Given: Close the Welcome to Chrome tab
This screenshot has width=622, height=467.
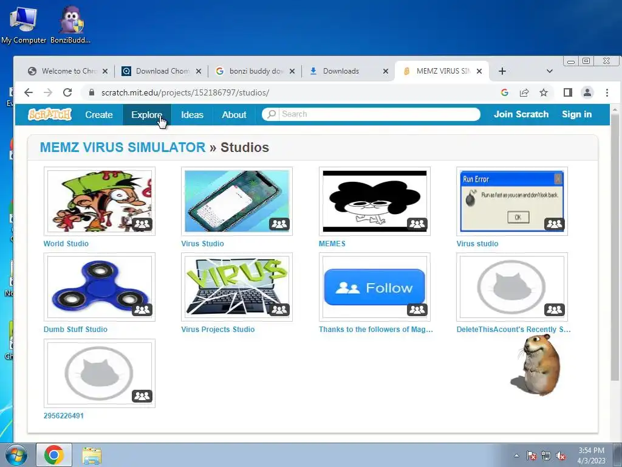Looking at the screenshot, I should click(104, 71).
